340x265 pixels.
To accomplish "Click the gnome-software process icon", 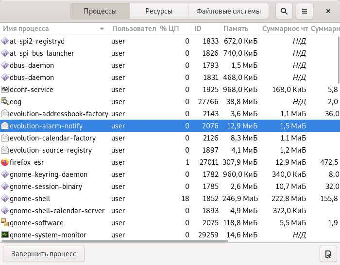I will click(5, 223).
